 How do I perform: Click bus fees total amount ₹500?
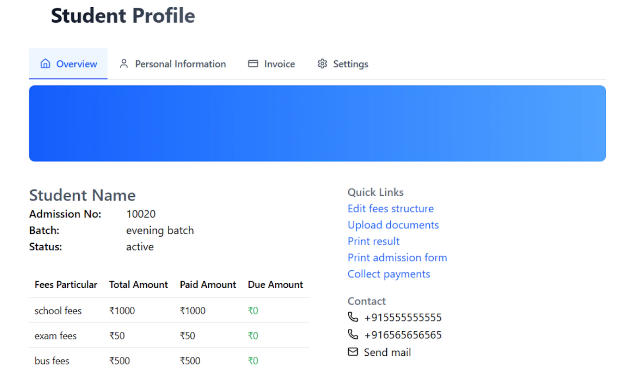pyautogui.click(x=120, y=361)
